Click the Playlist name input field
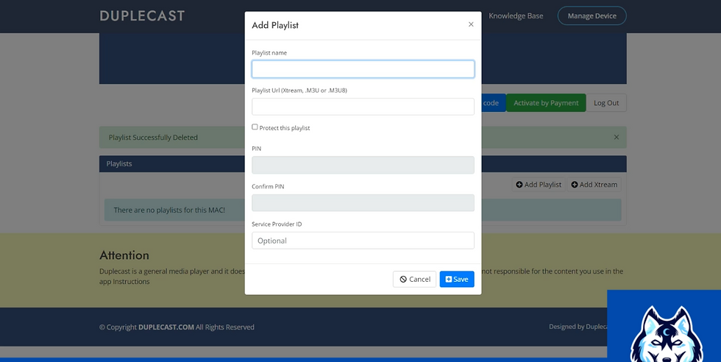 pyautogui.click(x=363, y=69)
